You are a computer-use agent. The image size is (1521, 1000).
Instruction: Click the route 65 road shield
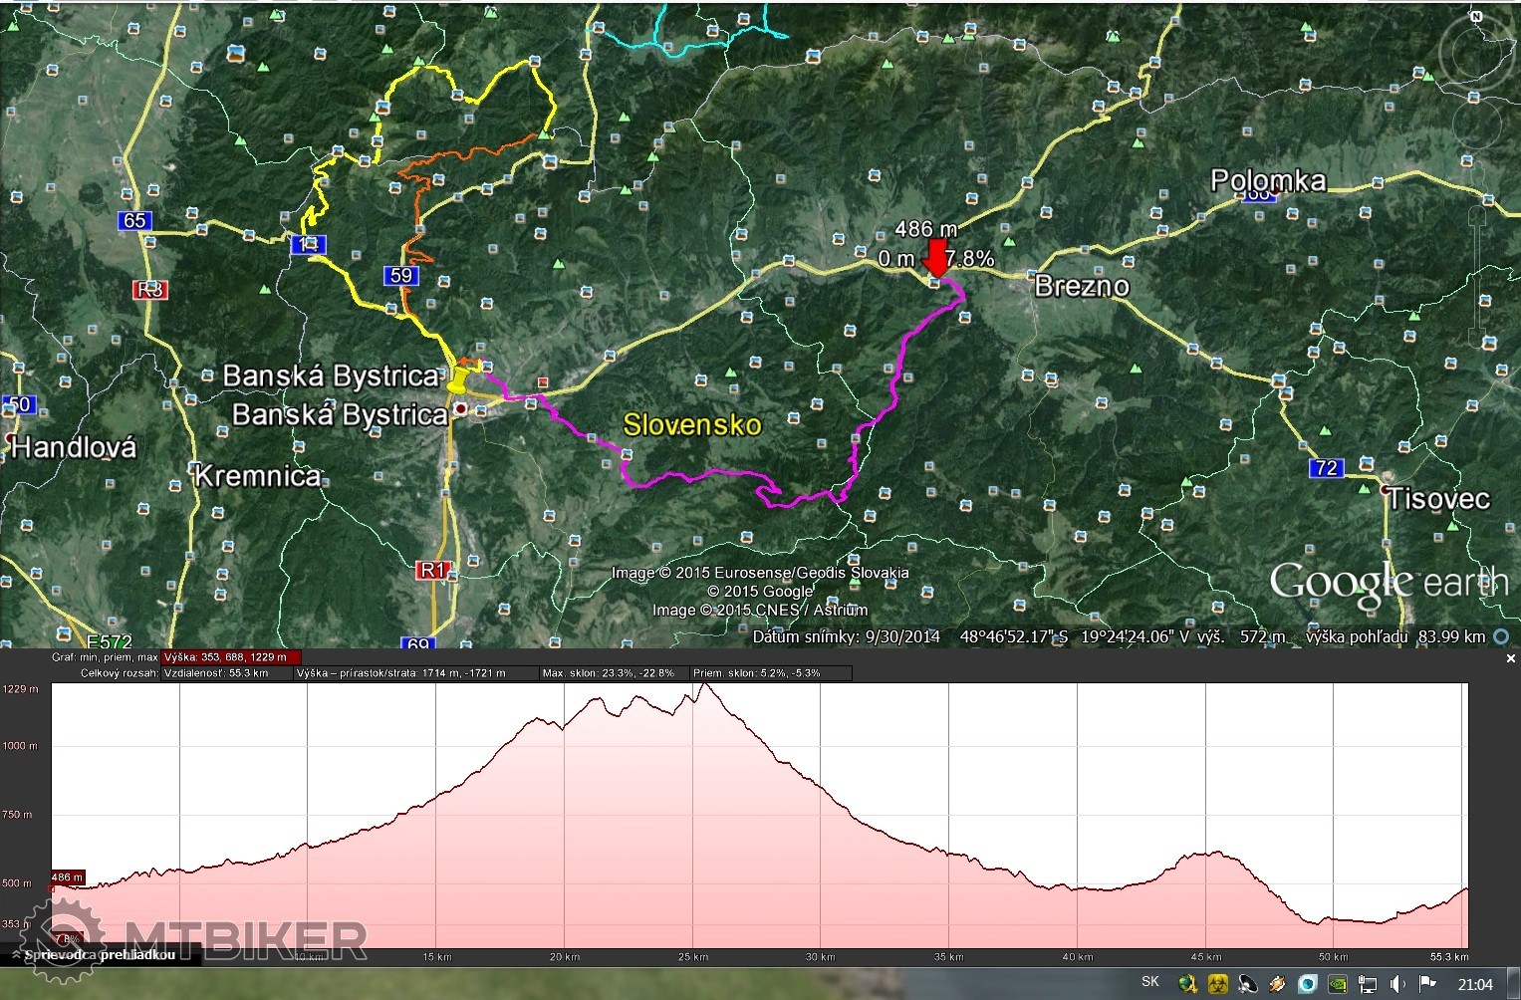pos(134,220)
